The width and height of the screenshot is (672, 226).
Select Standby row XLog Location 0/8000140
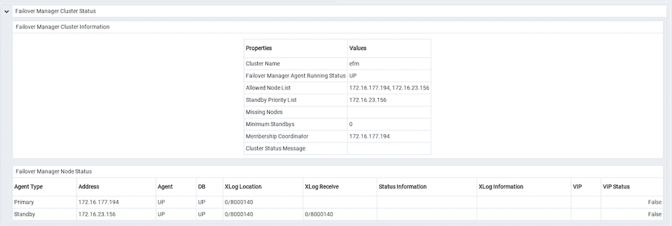263,214
